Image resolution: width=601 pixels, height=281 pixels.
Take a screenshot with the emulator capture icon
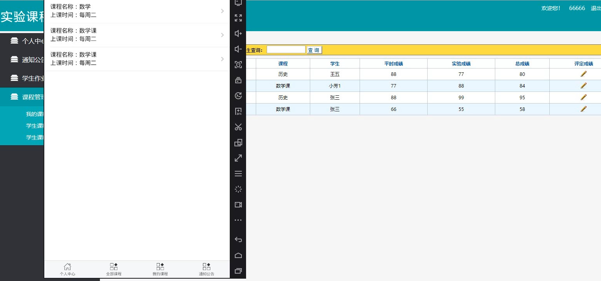click(238, 65)
